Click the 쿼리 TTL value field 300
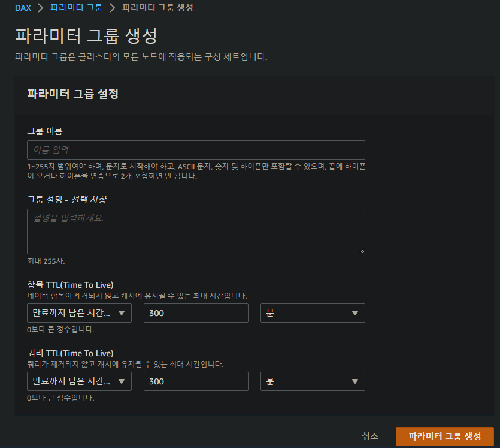The width and height of the screenshot is (500, 448). 196,381
